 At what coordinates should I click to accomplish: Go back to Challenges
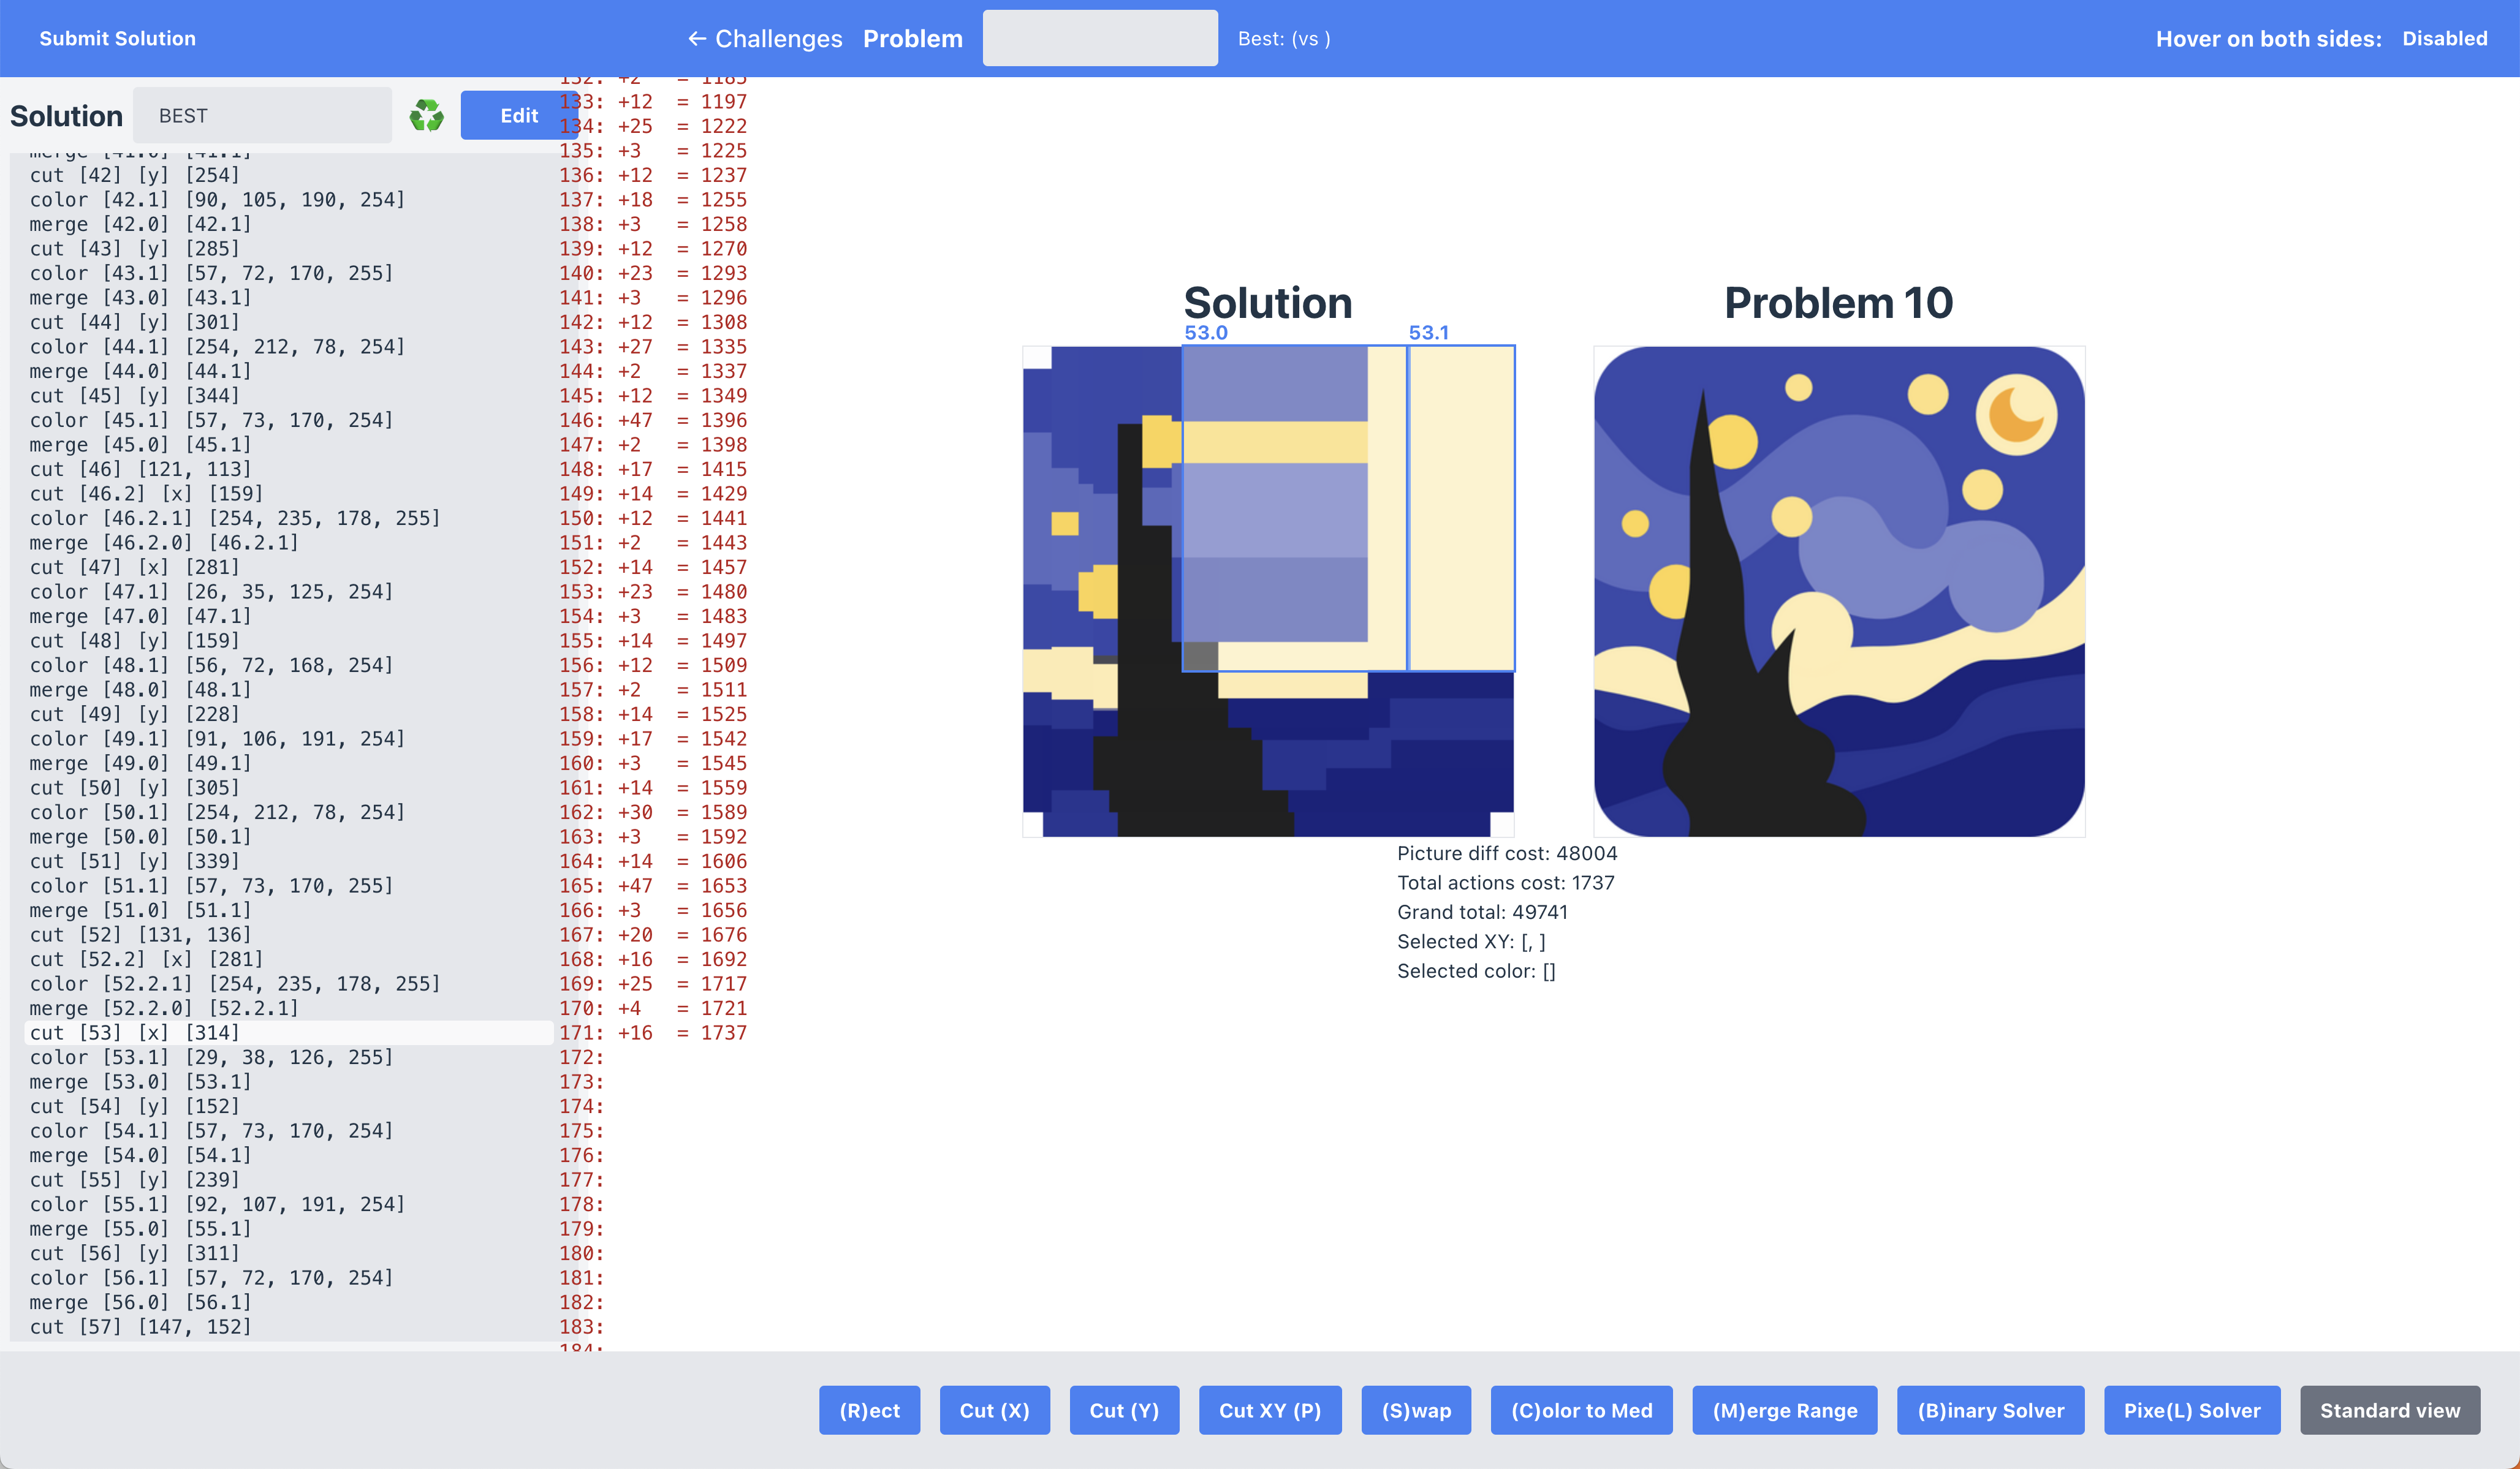coord(765,39)
